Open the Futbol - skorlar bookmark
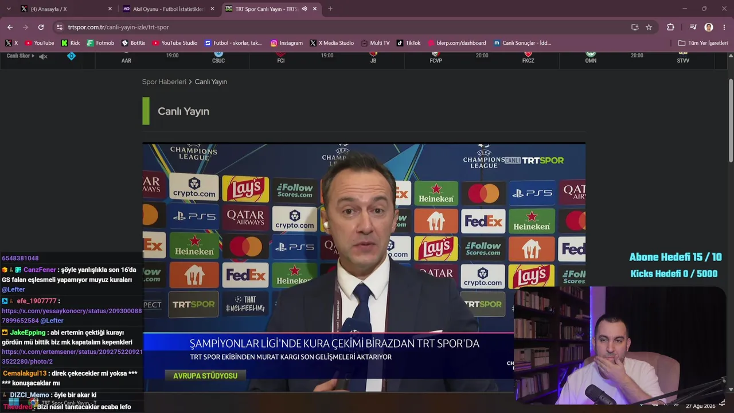Image resolution: width=734 pixels, height=413 pixels. tap(233, 43)
